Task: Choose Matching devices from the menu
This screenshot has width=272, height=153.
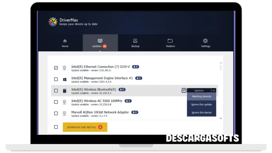Action: [201, 96]
